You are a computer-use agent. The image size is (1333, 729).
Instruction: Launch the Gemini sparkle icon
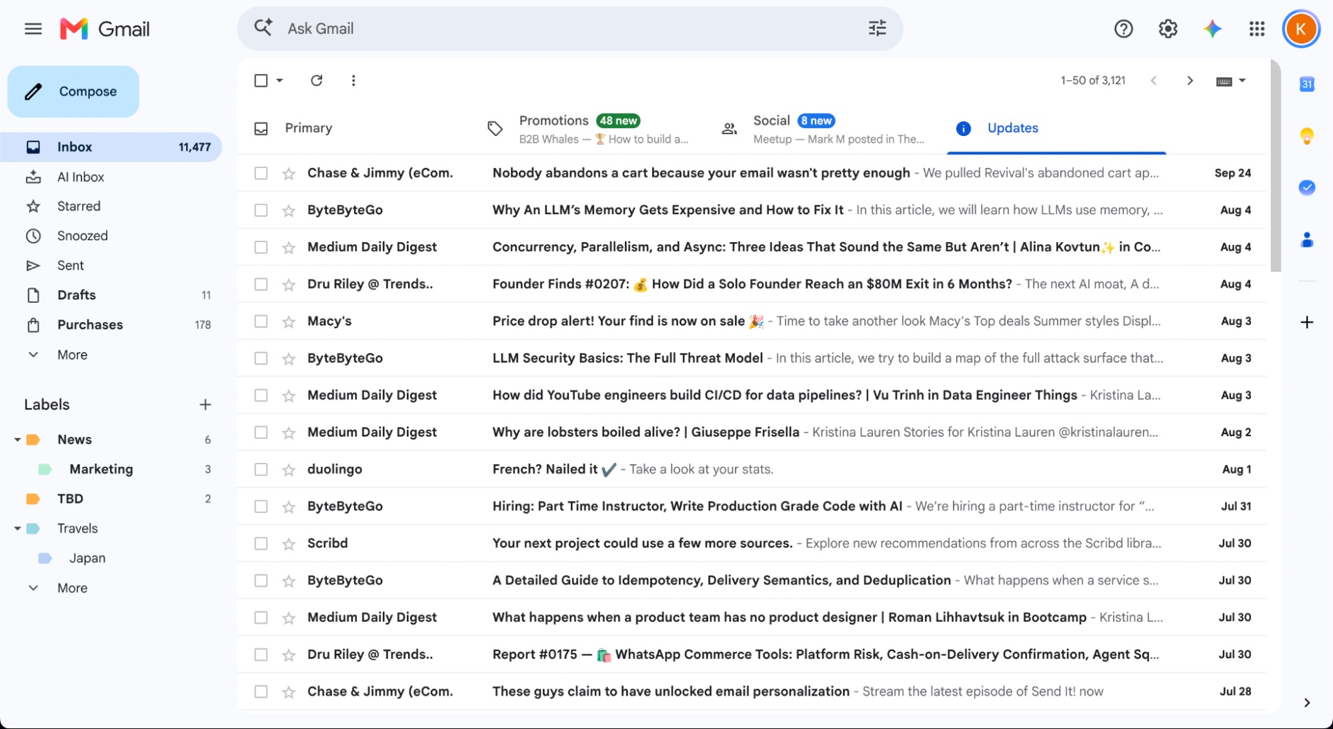pos(1212,29)
